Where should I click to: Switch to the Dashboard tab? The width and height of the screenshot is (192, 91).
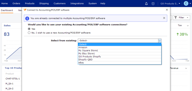pos(7,10)
